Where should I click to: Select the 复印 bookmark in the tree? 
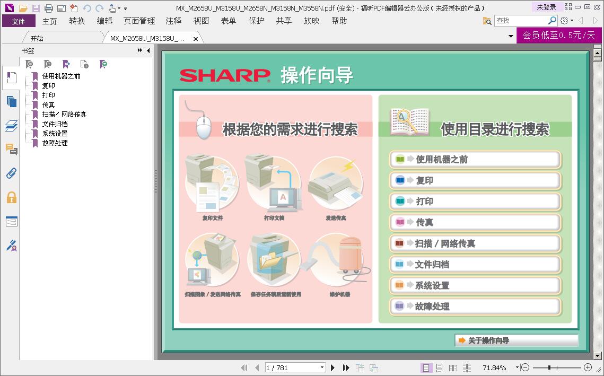click(49, 85)
